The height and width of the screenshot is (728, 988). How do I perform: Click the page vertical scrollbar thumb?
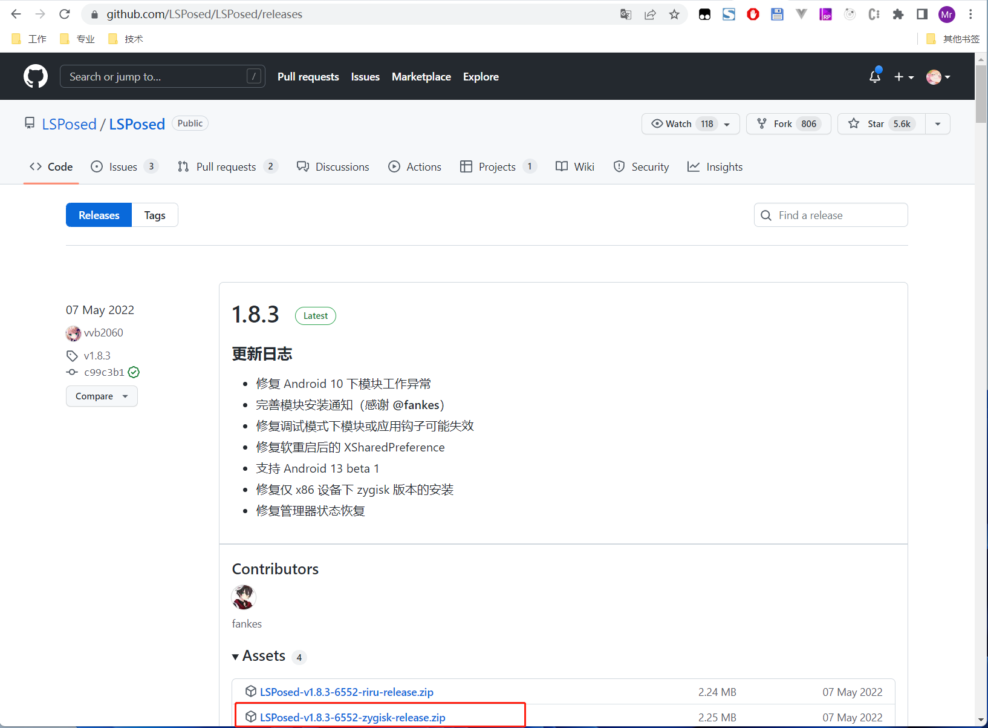(x=981, y=94)
